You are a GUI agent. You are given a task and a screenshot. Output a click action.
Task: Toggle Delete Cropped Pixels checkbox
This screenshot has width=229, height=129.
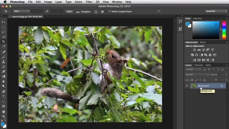pyautogui.click(x=110, y=11)
